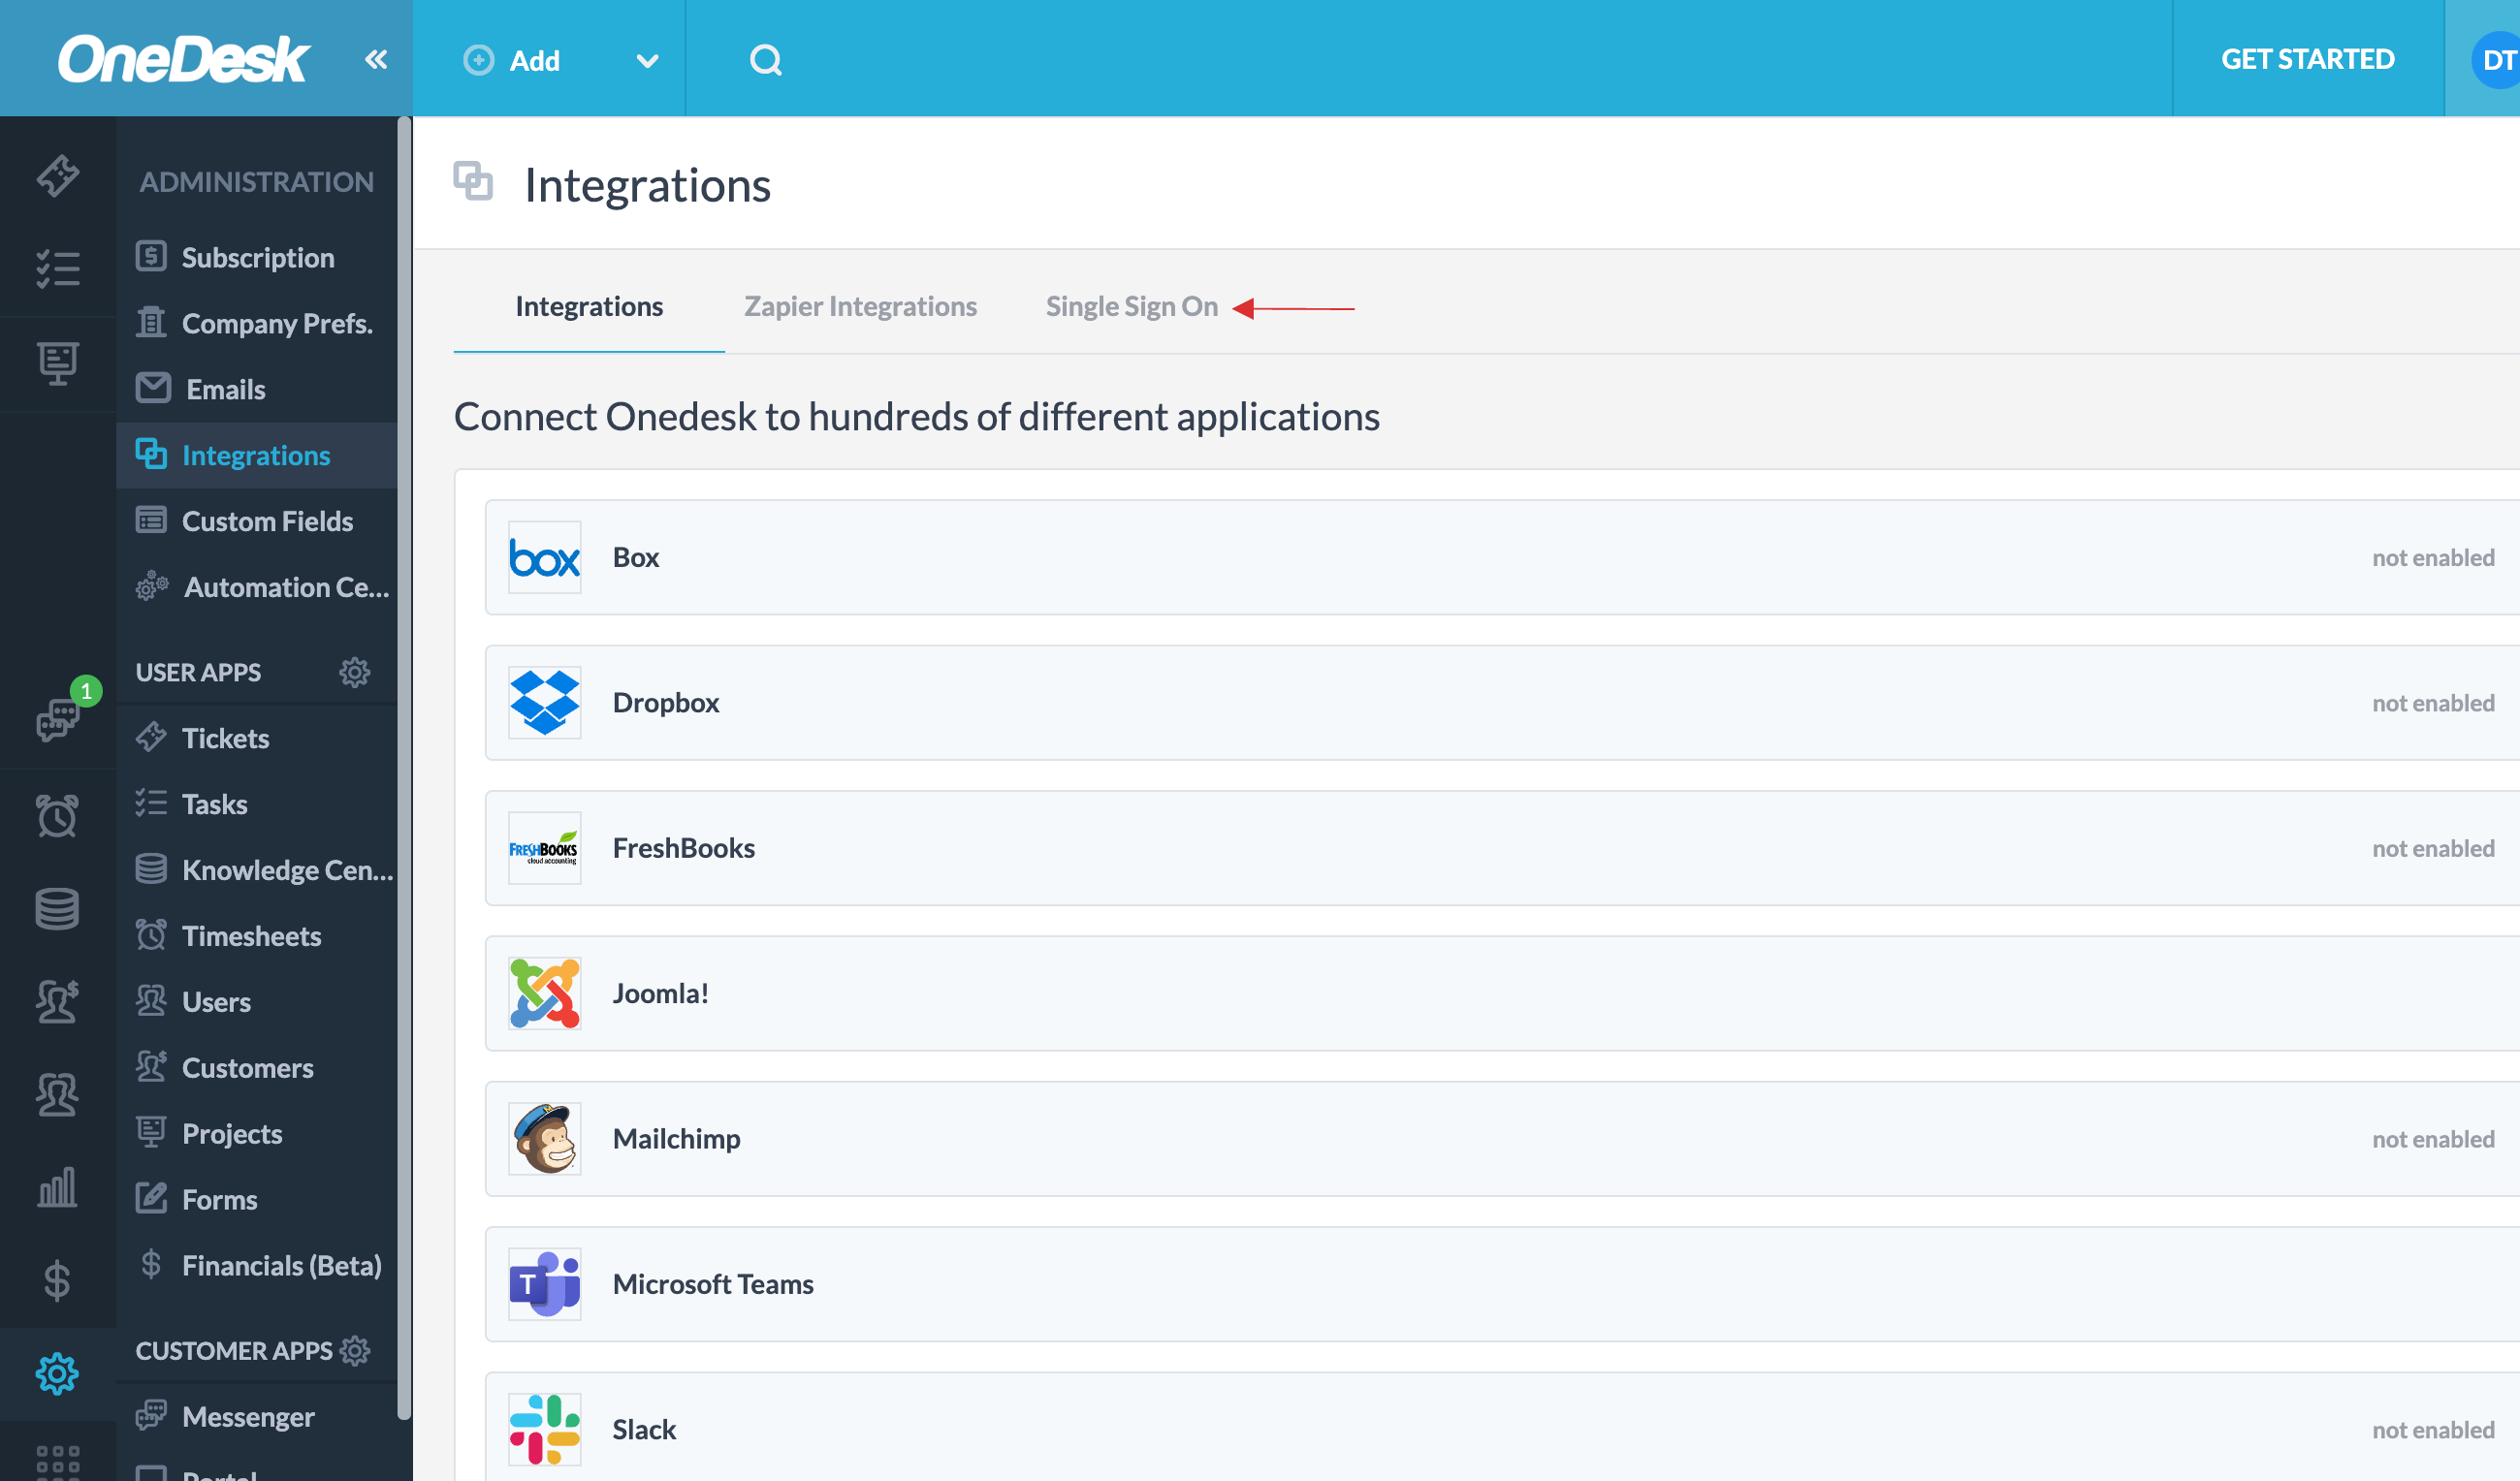
Task: Expand the USER APPS settings gear
Action: 353,672
